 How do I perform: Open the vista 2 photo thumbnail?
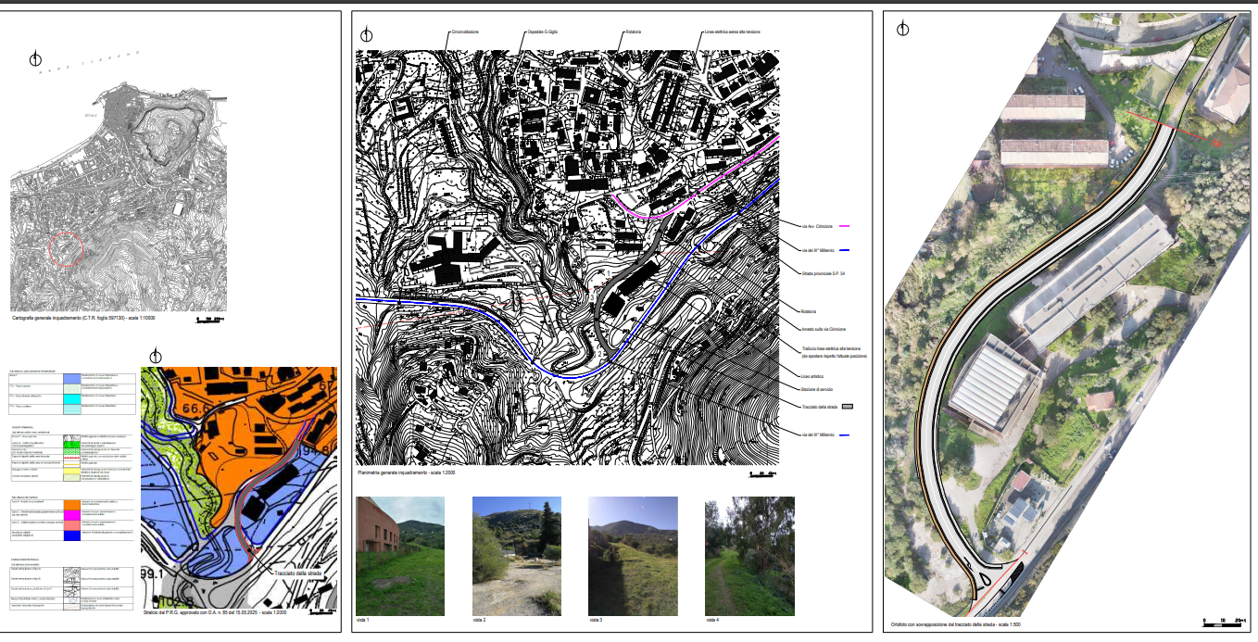pos(516,556)
